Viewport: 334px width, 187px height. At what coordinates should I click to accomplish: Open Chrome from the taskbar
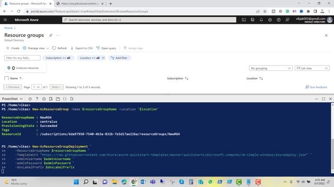(134, 182)
